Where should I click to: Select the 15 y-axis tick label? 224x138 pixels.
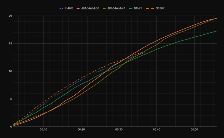tap(10, 44)
